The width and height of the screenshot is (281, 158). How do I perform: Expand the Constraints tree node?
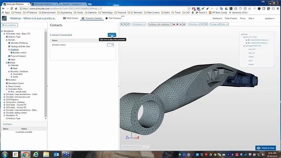(x=11, y=74)
